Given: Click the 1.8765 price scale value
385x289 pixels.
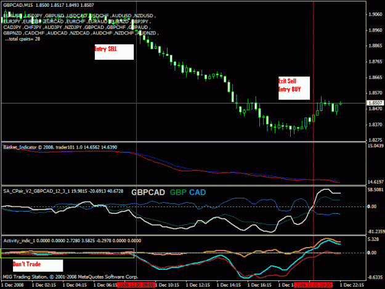Looking at the screenshot, I should 375,62.
